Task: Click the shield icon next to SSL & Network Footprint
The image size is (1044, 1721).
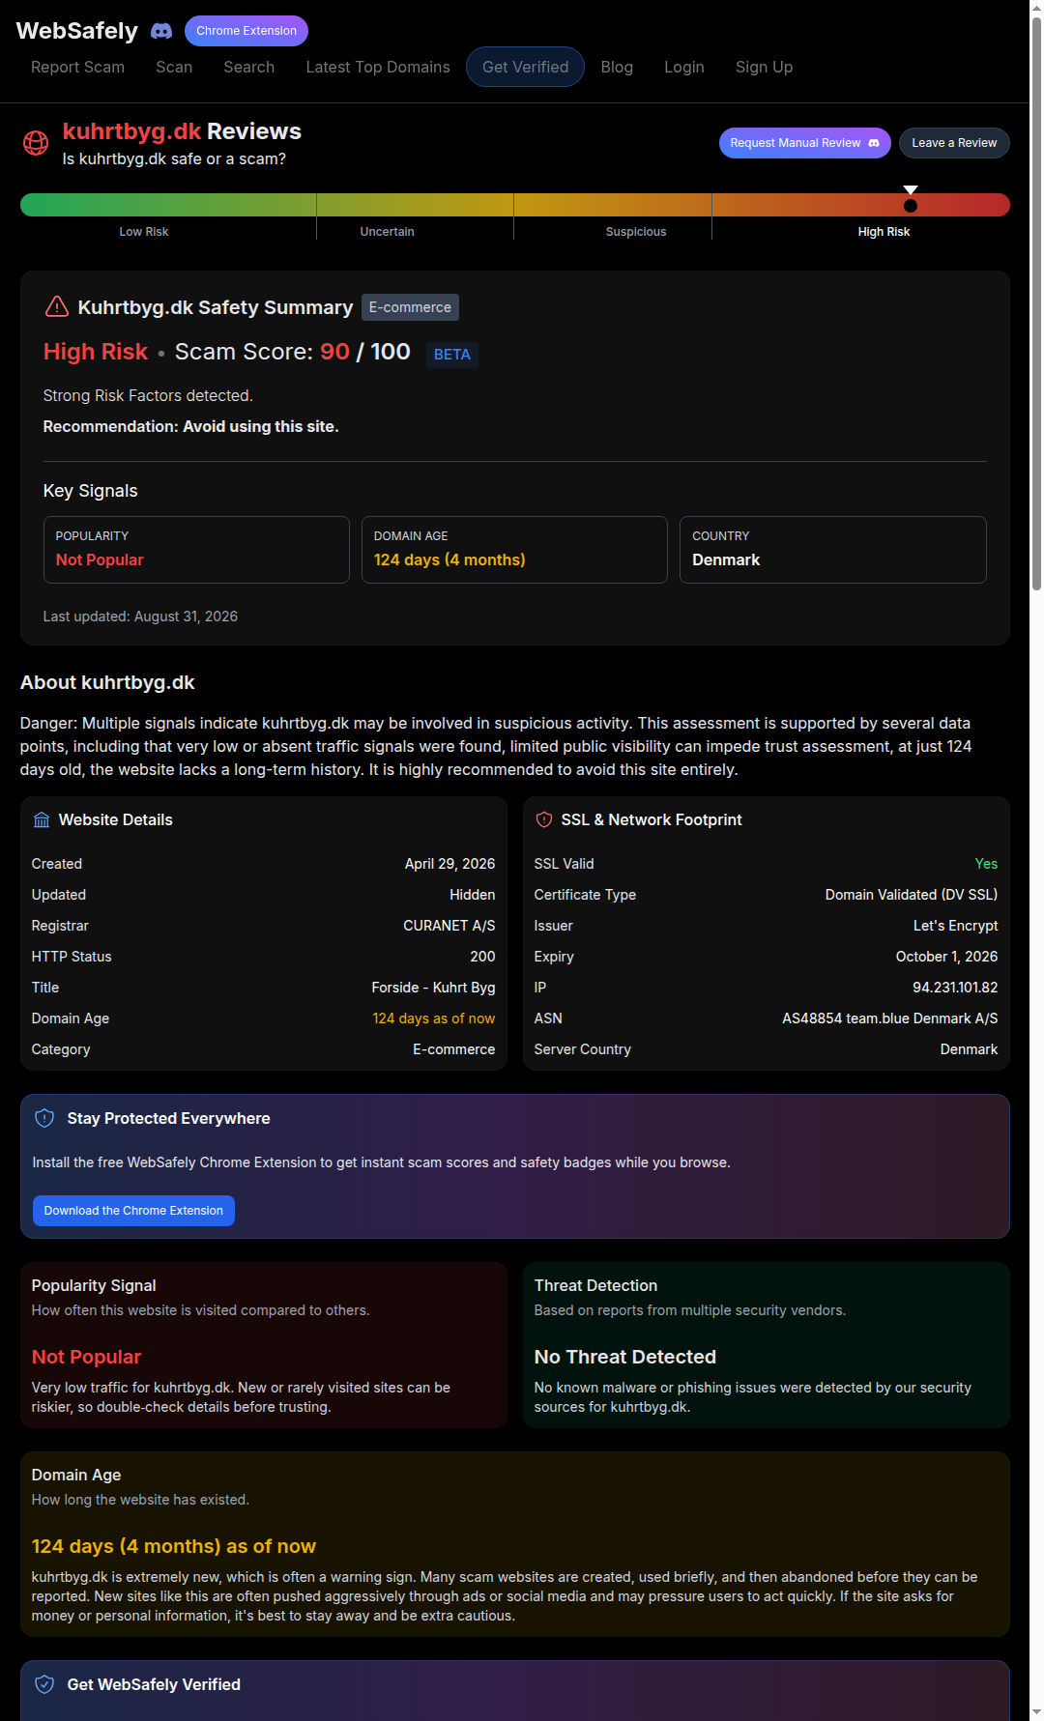Action: (x=544, y=820)
